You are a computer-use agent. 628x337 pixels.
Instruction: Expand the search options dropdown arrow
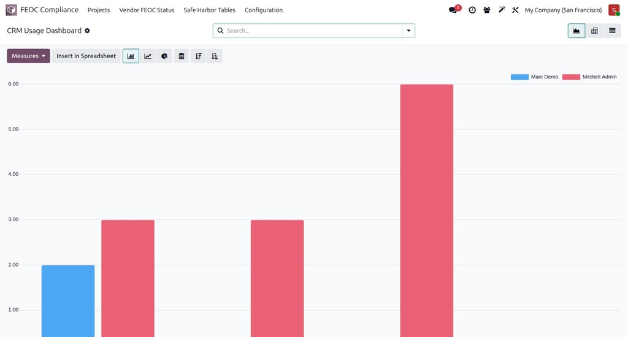[x=408, y=31]
